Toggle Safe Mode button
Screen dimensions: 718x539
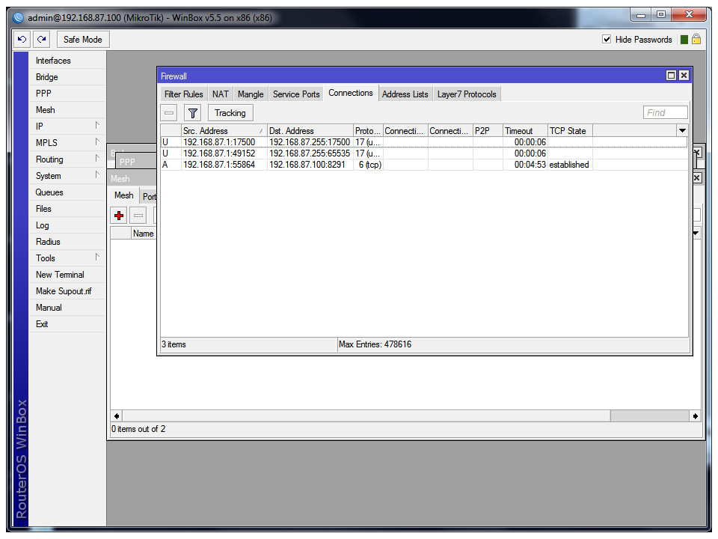coord(82,40)
